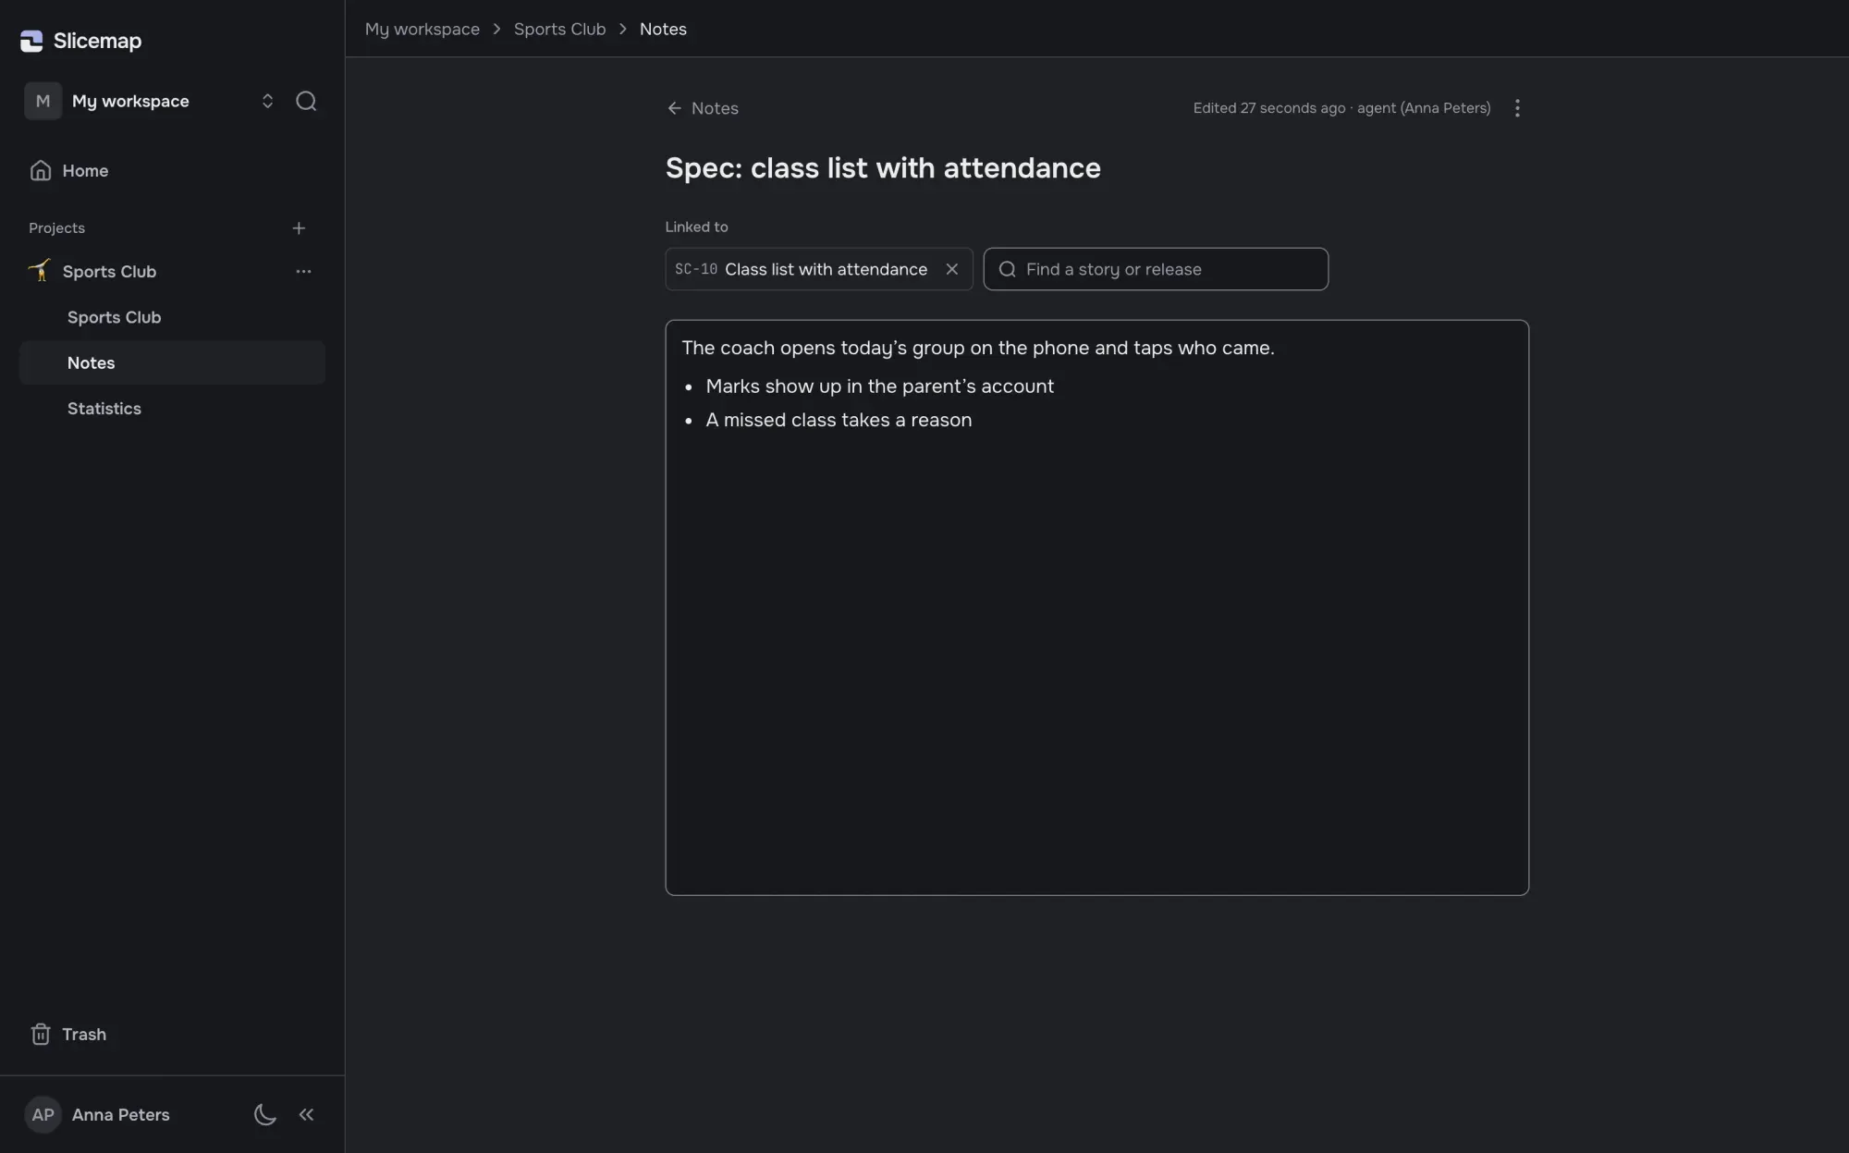Viewport: 1849px width, 1153px height.
Task: Click the Linked to label
Action: [696, 227]
